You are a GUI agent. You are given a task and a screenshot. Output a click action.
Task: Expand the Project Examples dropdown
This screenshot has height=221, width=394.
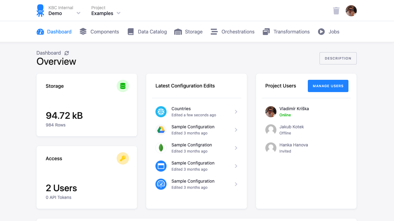[x=119, y=13]
